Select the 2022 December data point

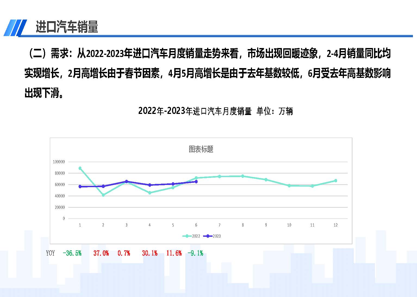click(x=335, y=181)
